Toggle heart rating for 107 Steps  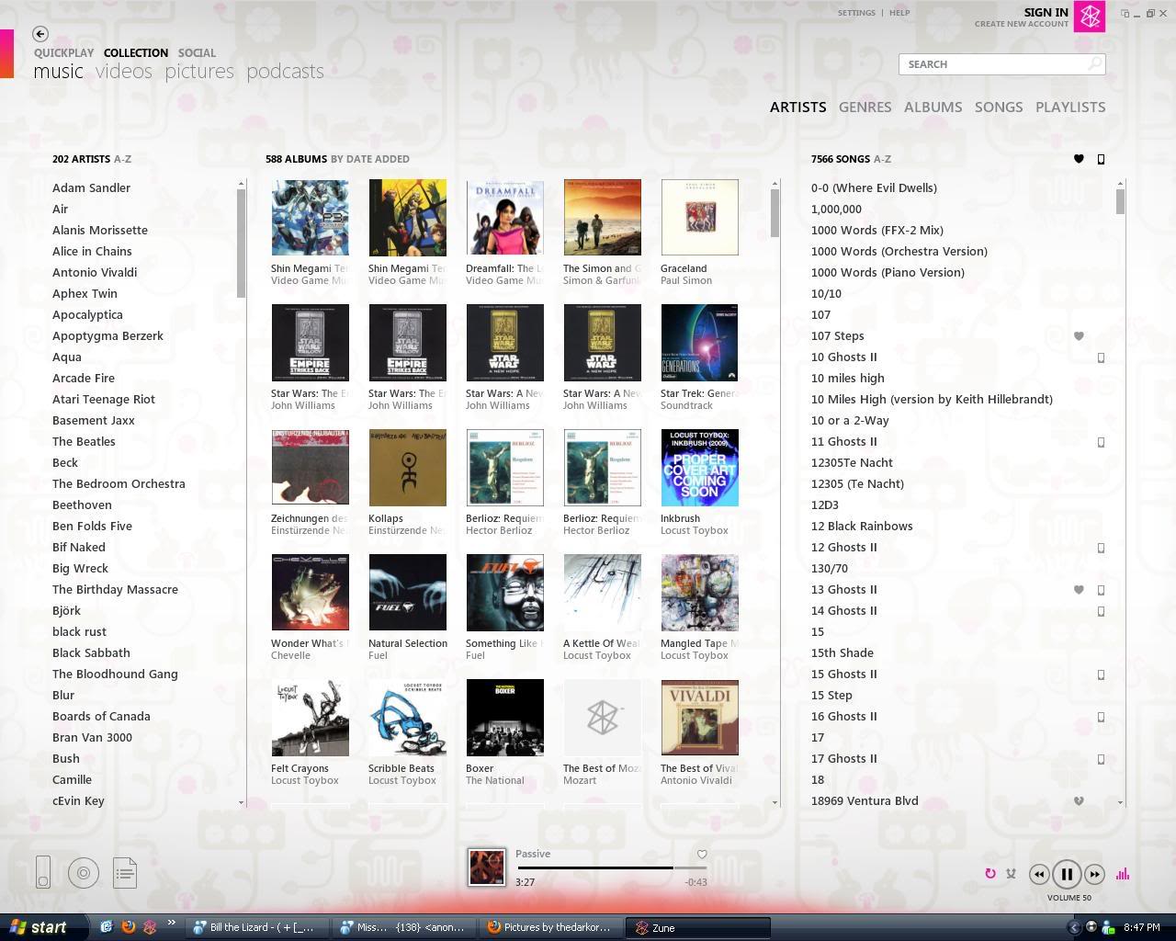(x=1079, y=336)
